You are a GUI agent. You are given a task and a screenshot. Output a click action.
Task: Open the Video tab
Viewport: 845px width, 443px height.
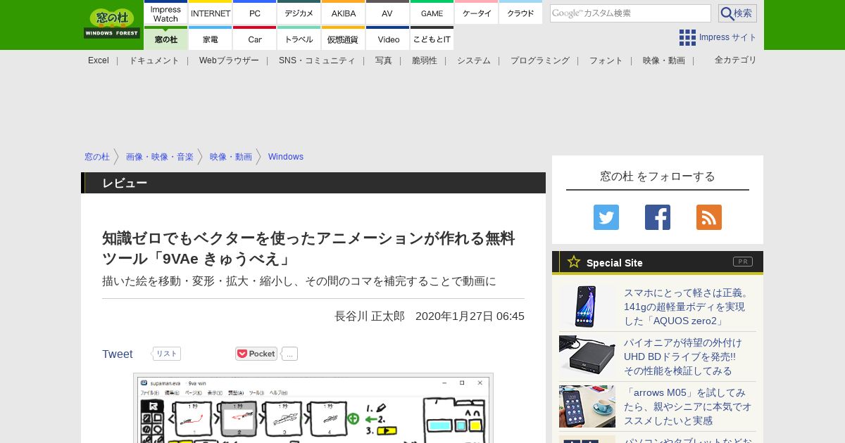(388, 39)
